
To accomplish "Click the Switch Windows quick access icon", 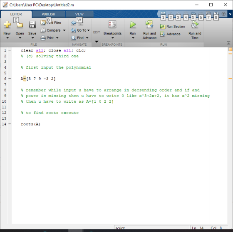I will point(208,13).
